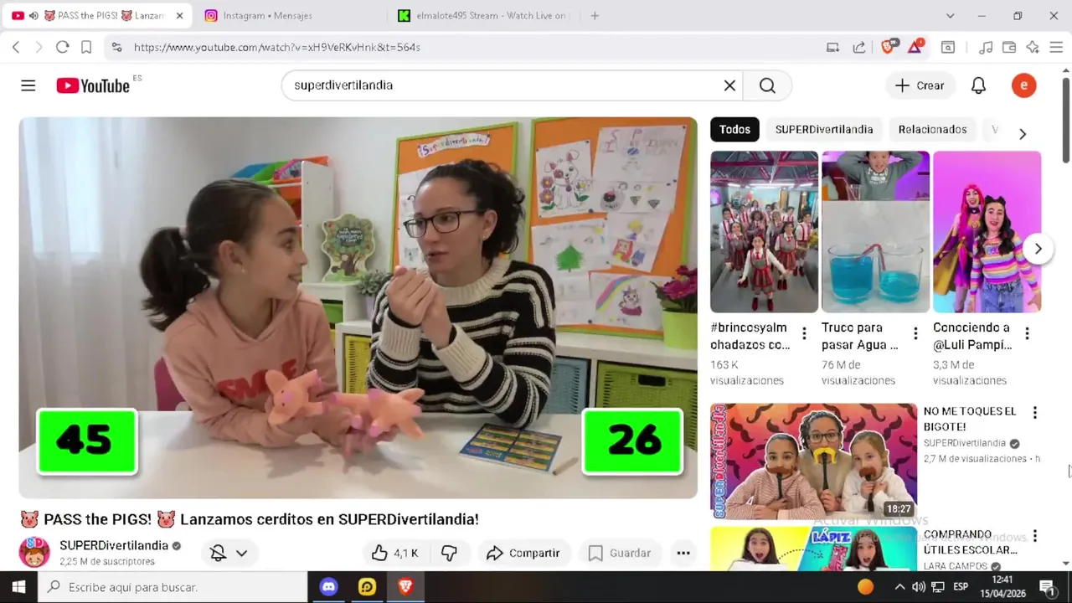1072x603 pixels.
Task: Open the Brave Shields lion icon
Action: coord(889,46)
